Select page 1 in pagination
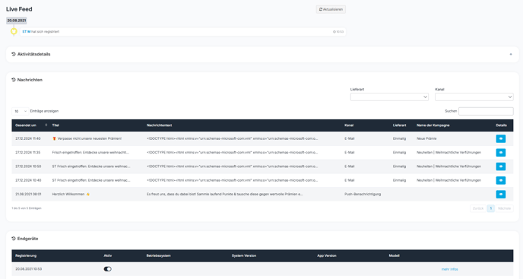This screenshot has height=279, width=523. (490, 208)
